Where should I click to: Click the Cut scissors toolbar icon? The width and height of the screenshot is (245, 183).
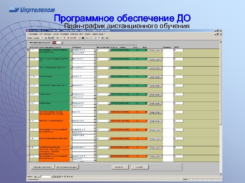point(46,38)
